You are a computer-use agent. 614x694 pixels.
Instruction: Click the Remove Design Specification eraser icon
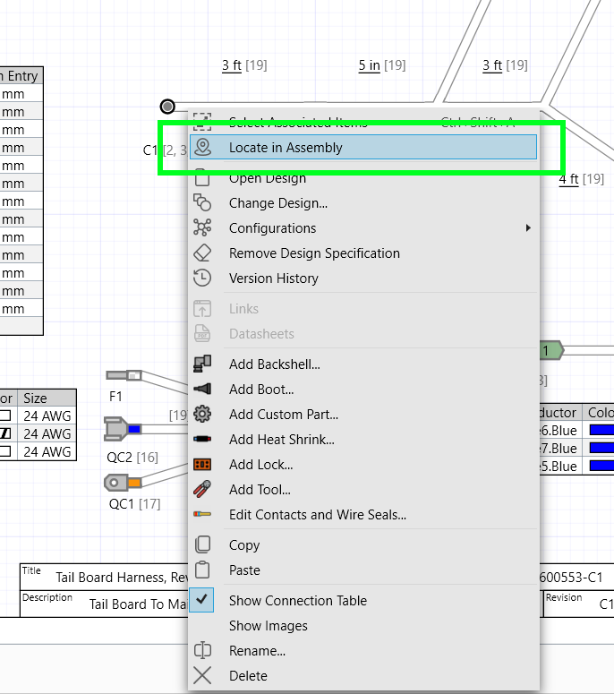click(202, 253)
